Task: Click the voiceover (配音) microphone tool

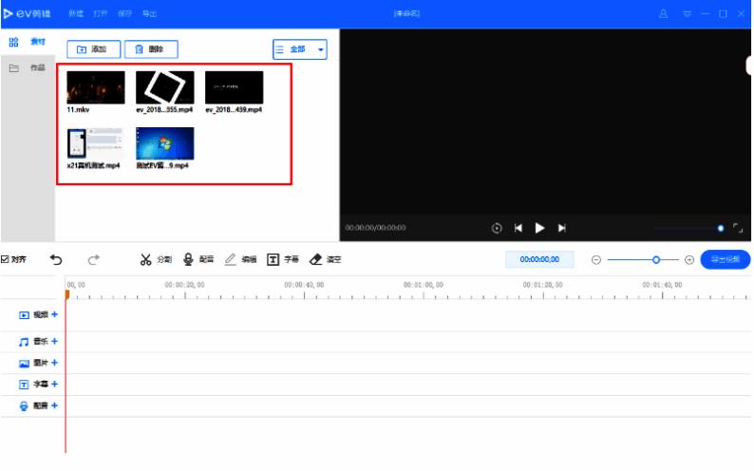Action: 189,259
